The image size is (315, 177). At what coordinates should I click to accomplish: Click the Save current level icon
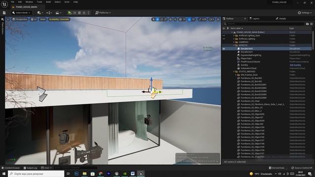[4, 13]
